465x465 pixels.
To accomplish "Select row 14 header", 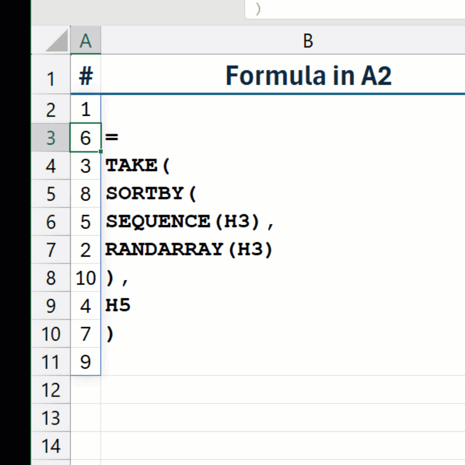I will click(x=51, y=446).
